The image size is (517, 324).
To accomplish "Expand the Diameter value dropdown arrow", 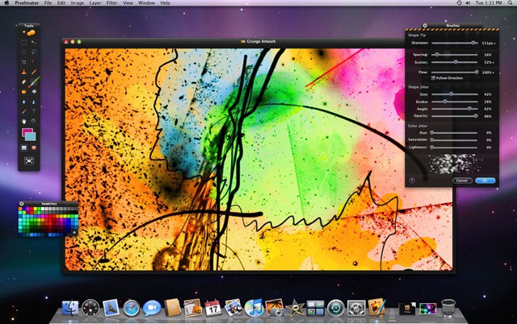I will pos(494,42).
